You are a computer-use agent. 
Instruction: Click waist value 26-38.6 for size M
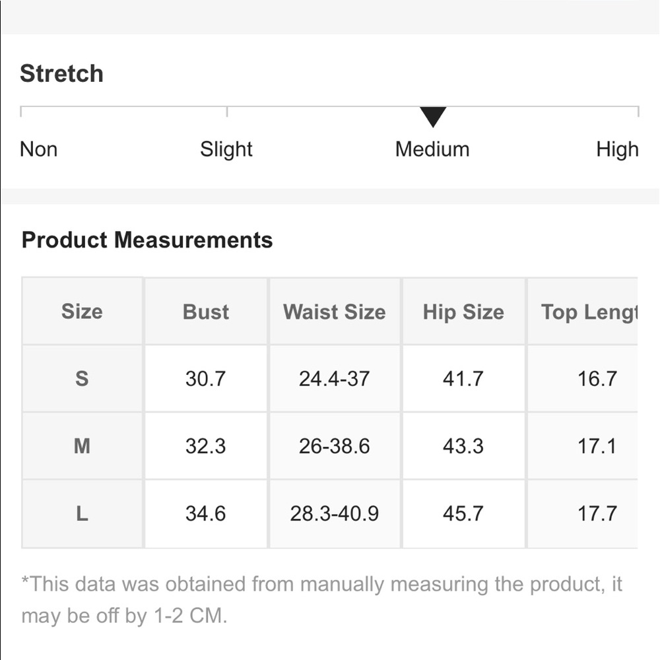coord(334,445)
